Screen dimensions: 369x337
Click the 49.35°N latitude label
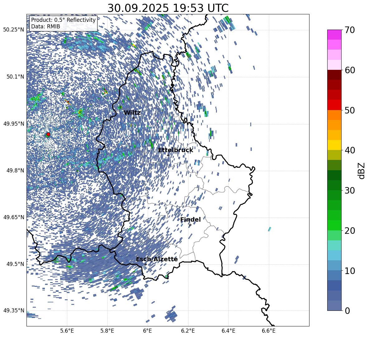[14, 311]
